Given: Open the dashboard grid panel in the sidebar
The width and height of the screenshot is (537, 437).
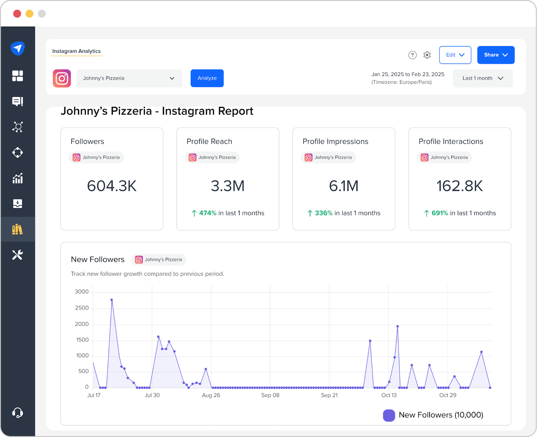Looking at the screenshot, I should point(18,76).
